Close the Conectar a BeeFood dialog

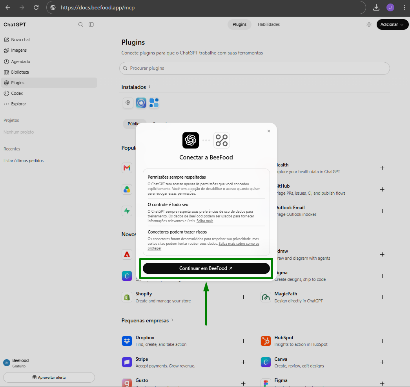(269, 131)
